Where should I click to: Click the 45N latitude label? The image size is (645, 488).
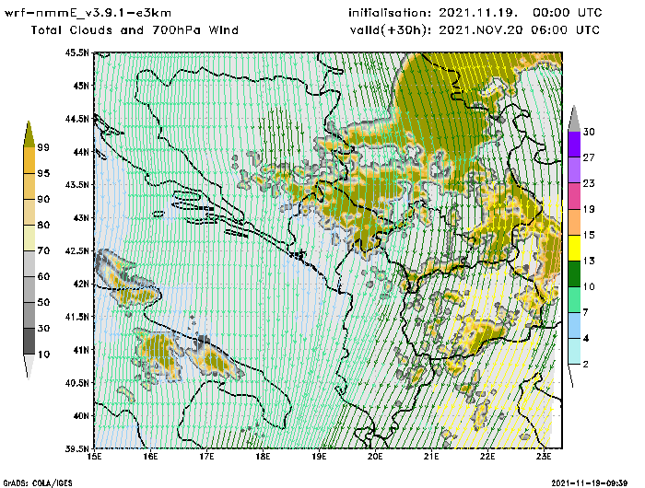pyautogui.click(x=81, y=86)
